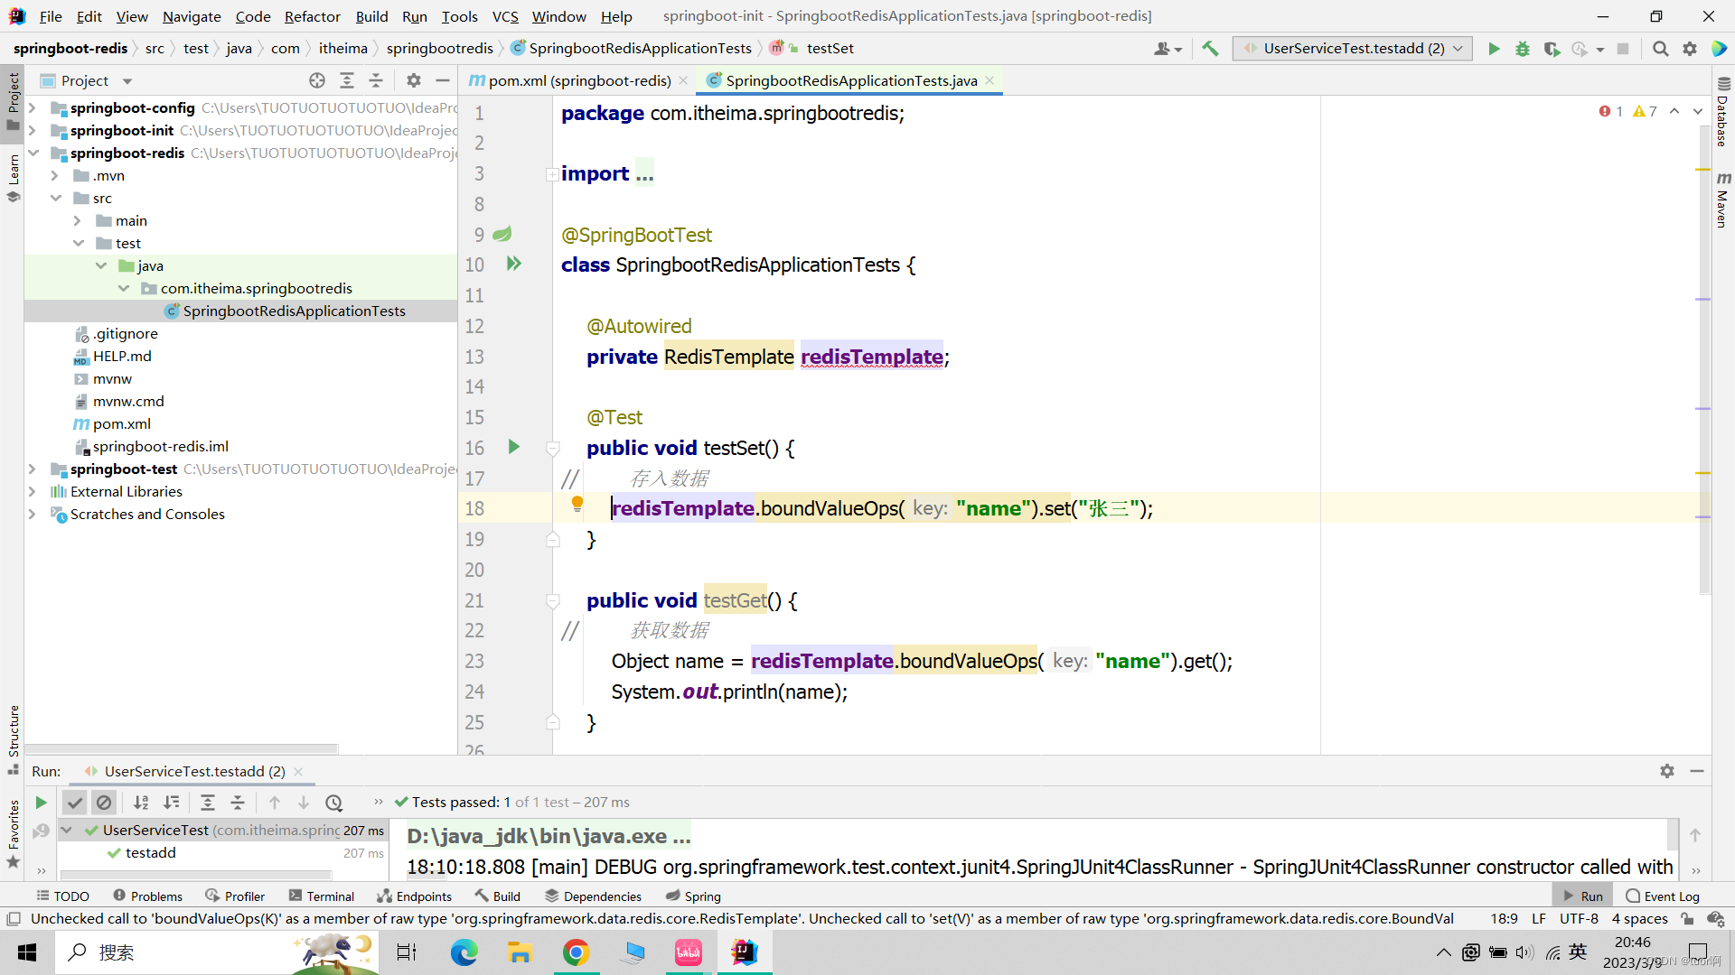Click the intention lightbulb on line 18
Screen dimensions: 1735x975
point(576,506)
